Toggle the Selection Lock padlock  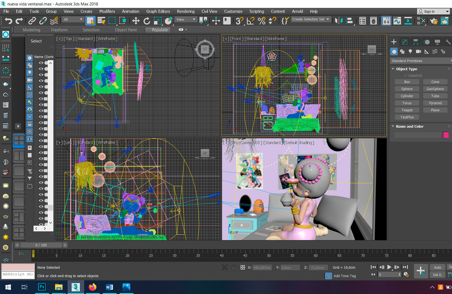pyautogui.click(x=233, y=267)
